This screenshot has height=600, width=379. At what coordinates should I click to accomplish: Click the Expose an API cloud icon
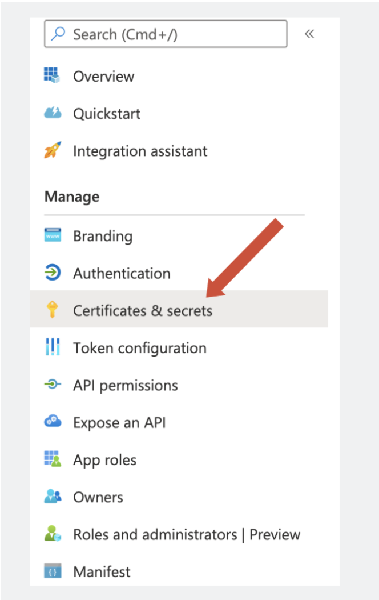(x=53, y=421)
